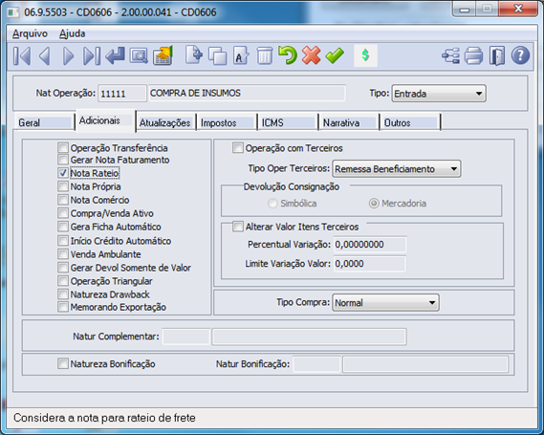Image resolution: width=544 pixels, height=435 pixels.
Task: Open the search magnifier icon
Action: tap(139, 55)
